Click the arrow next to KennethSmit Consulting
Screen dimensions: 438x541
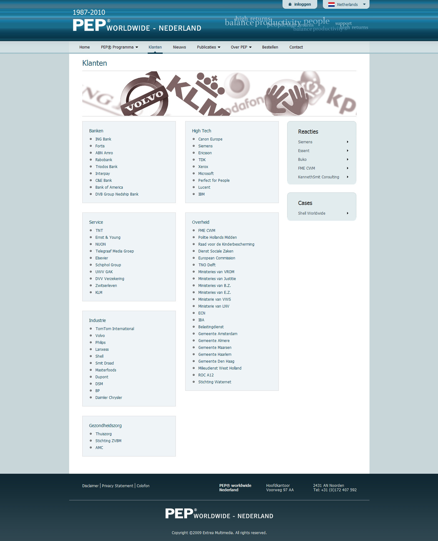348,177
